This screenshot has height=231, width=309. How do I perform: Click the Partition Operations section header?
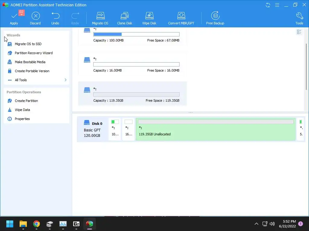point(24,92)
